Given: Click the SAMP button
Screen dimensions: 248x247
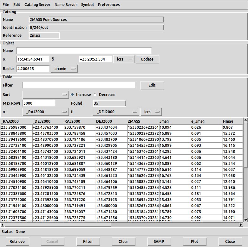Looking at the screenshot, I should coord(159,242).
